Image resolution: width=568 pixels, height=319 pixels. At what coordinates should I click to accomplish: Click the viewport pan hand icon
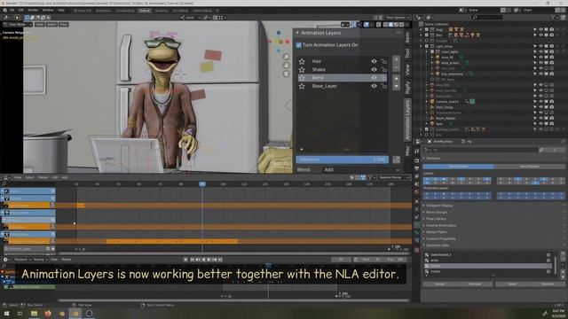286,66
